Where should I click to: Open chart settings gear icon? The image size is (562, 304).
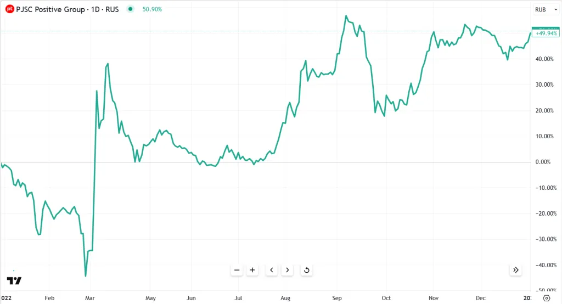(546, 298)
